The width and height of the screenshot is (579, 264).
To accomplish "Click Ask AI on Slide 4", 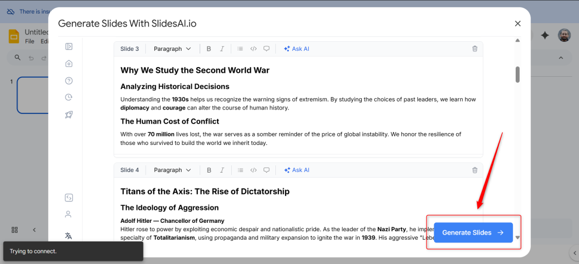I will click(296, 170).
